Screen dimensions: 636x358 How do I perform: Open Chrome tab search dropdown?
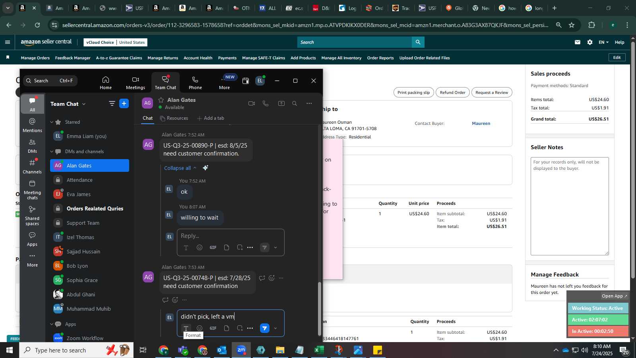(8, 8)
